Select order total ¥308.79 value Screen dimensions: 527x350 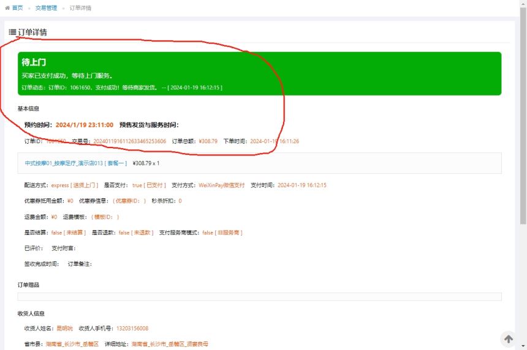pyautogui.click(x=208, y=141)
